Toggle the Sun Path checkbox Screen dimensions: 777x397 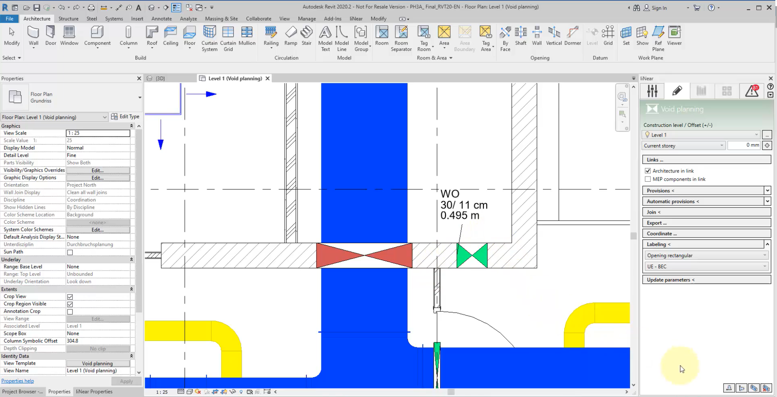coord(70,252)
